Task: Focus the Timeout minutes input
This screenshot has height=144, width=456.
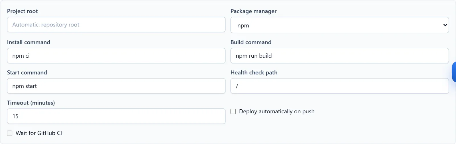Action: 116,116
